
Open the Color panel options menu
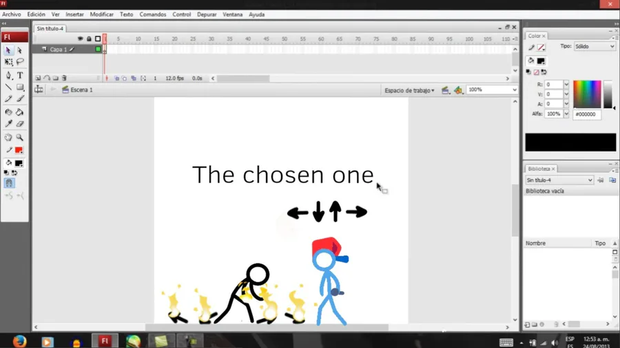tap(614, 38)
